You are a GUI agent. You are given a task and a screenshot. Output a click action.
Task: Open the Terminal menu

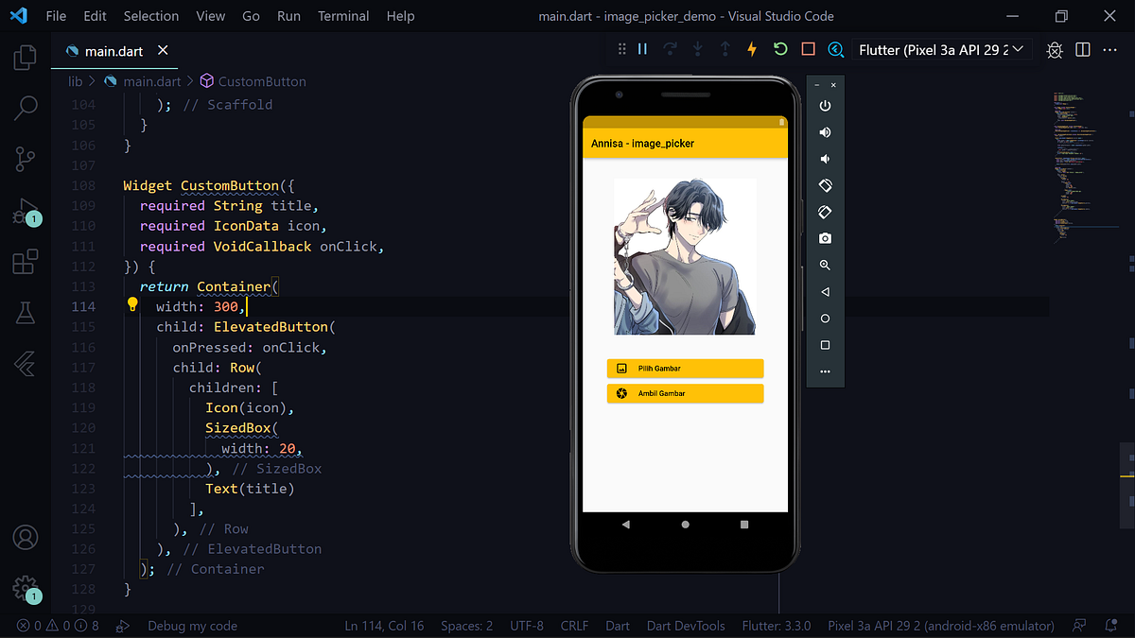coord(342,16)
